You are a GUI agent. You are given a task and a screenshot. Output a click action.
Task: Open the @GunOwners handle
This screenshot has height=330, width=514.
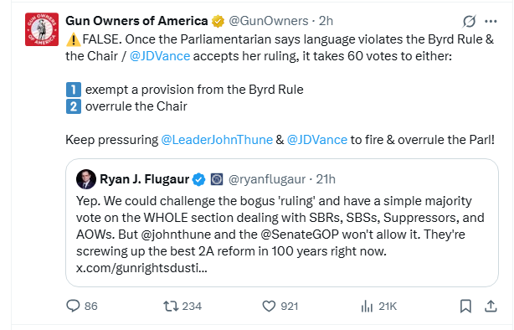(269, 21)
